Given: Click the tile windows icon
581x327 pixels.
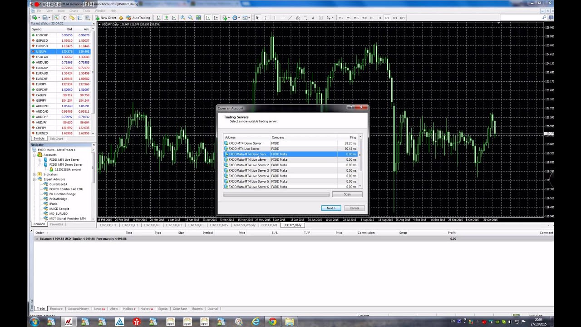Looking at the screenshot, I should [x=198, y=18].
